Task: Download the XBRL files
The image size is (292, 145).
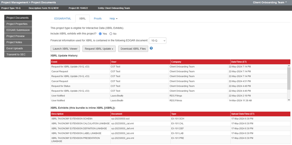Action: coord(133,49)
